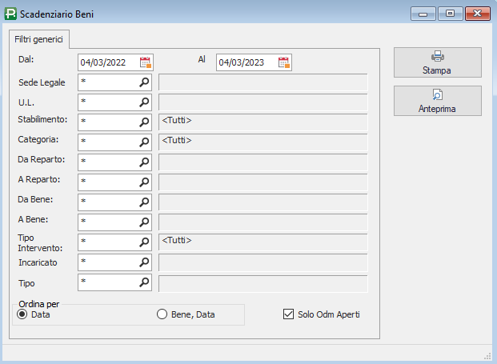The width and height of the screenshot is (497, 364).
Task: Click the Incaricato search magnifier icon
Action: click(x=144, y=262)
